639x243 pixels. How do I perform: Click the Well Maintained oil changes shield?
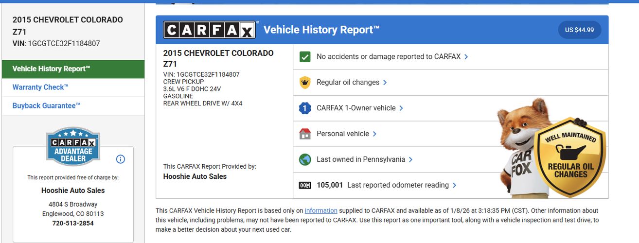[x=570, y=157]
